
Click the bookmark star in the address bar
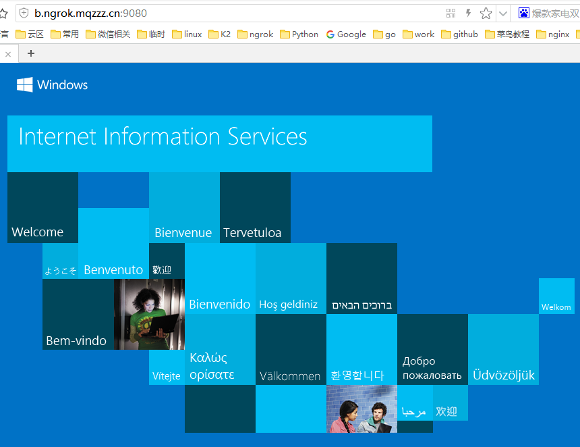pyautogui.click(x=486, y=14)
